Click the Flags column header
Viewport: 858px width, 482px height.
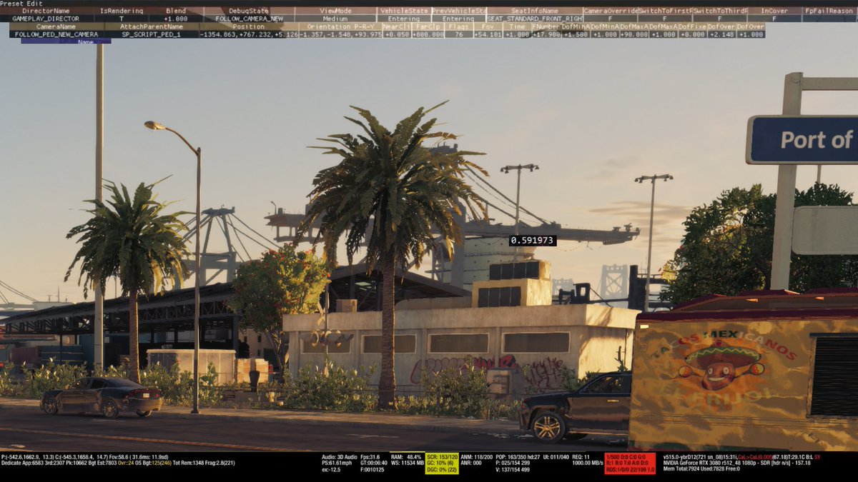(x=458, y=26)
